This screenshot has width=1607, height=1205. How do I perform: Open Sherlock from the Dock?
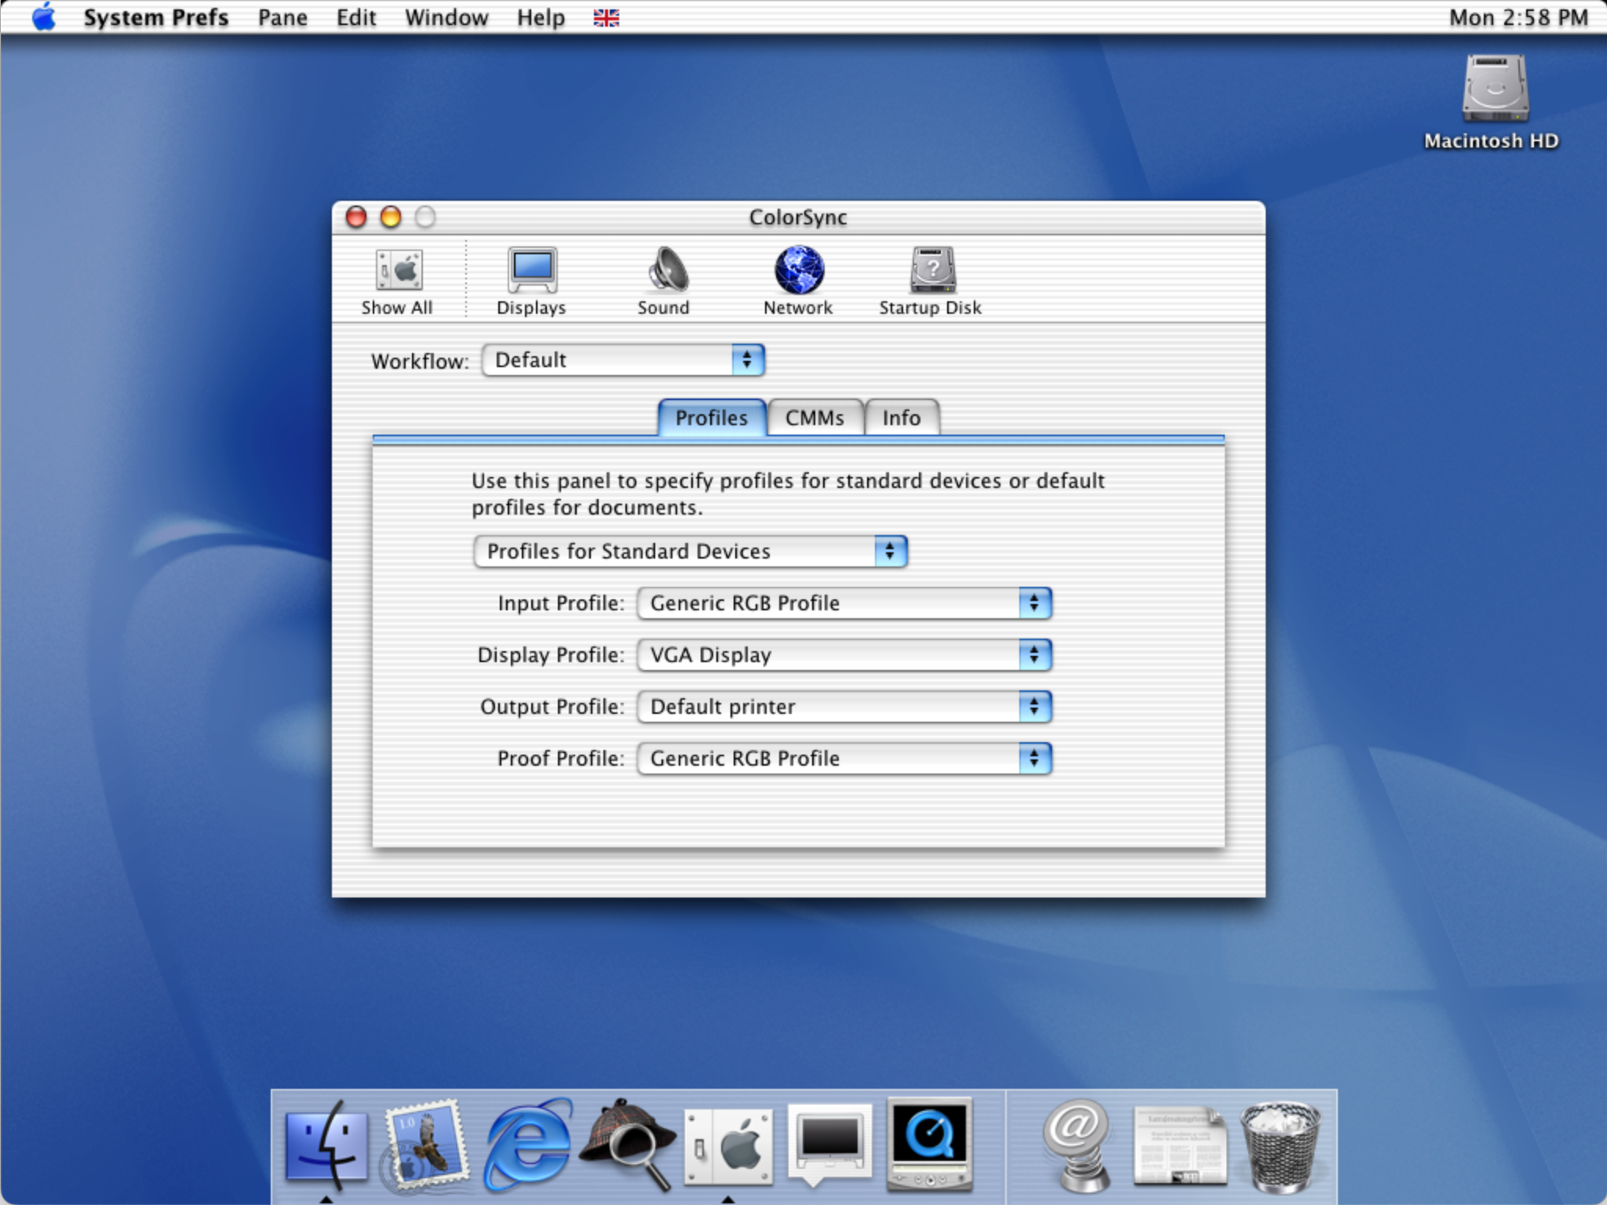(628, 1145)
